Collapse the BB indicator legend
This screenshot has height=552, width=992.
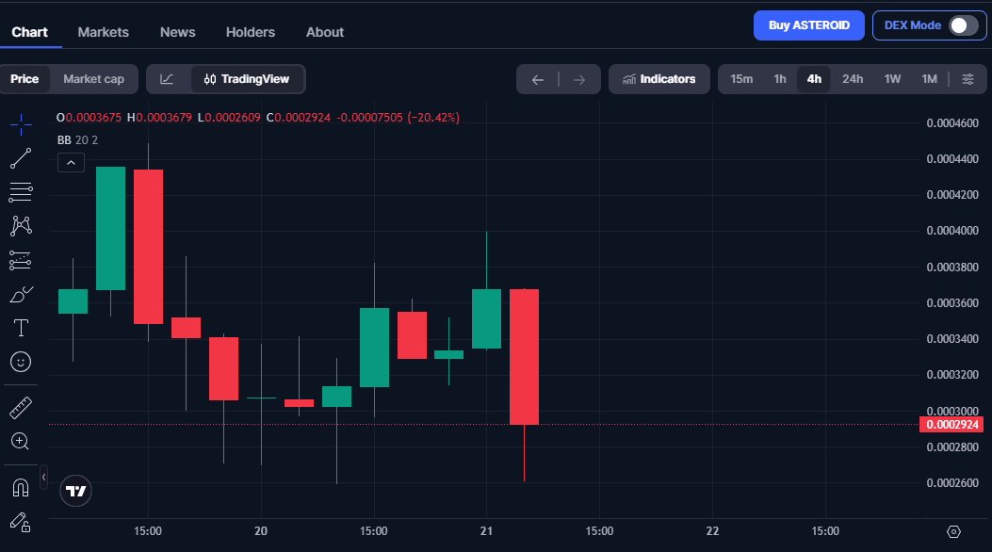tap(71, 162)
